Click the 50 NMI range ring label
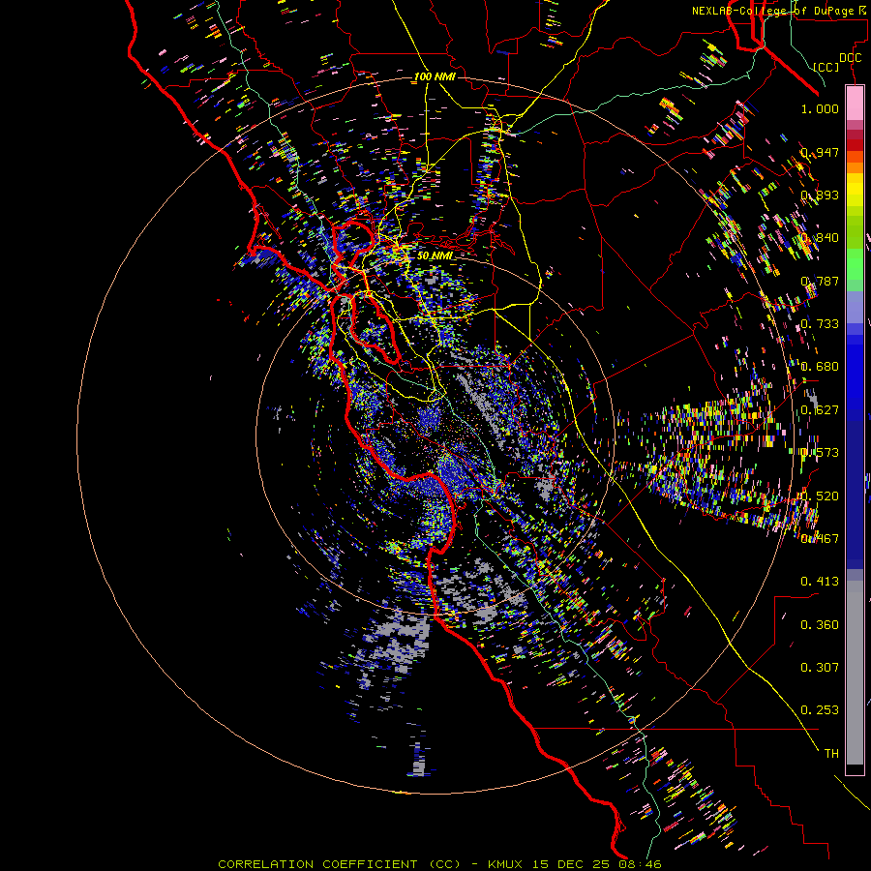Viewport: 871px width, 871px height. 435,256
